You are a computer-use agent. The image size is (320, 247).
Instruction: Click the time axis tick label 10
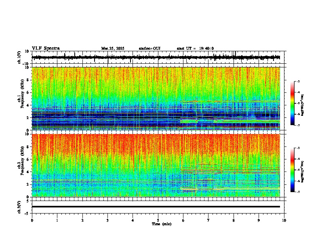point(284,220)
